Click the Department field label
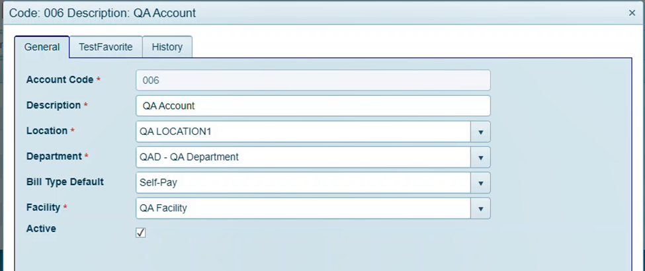Viewport: 645px width, 271px height. point(53,157)
